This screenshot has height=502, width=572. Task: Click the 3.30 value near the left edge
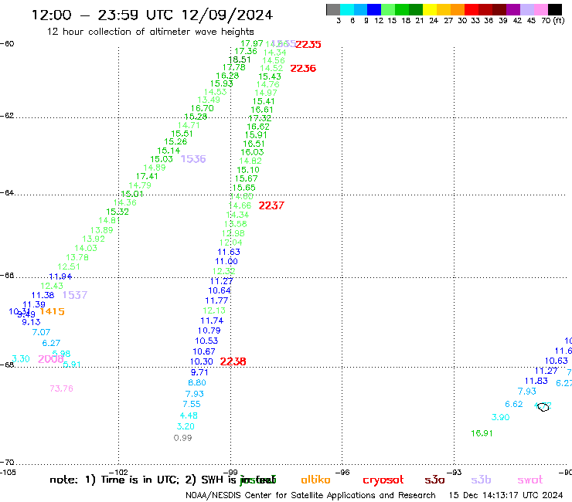click(x=21, y=358)
